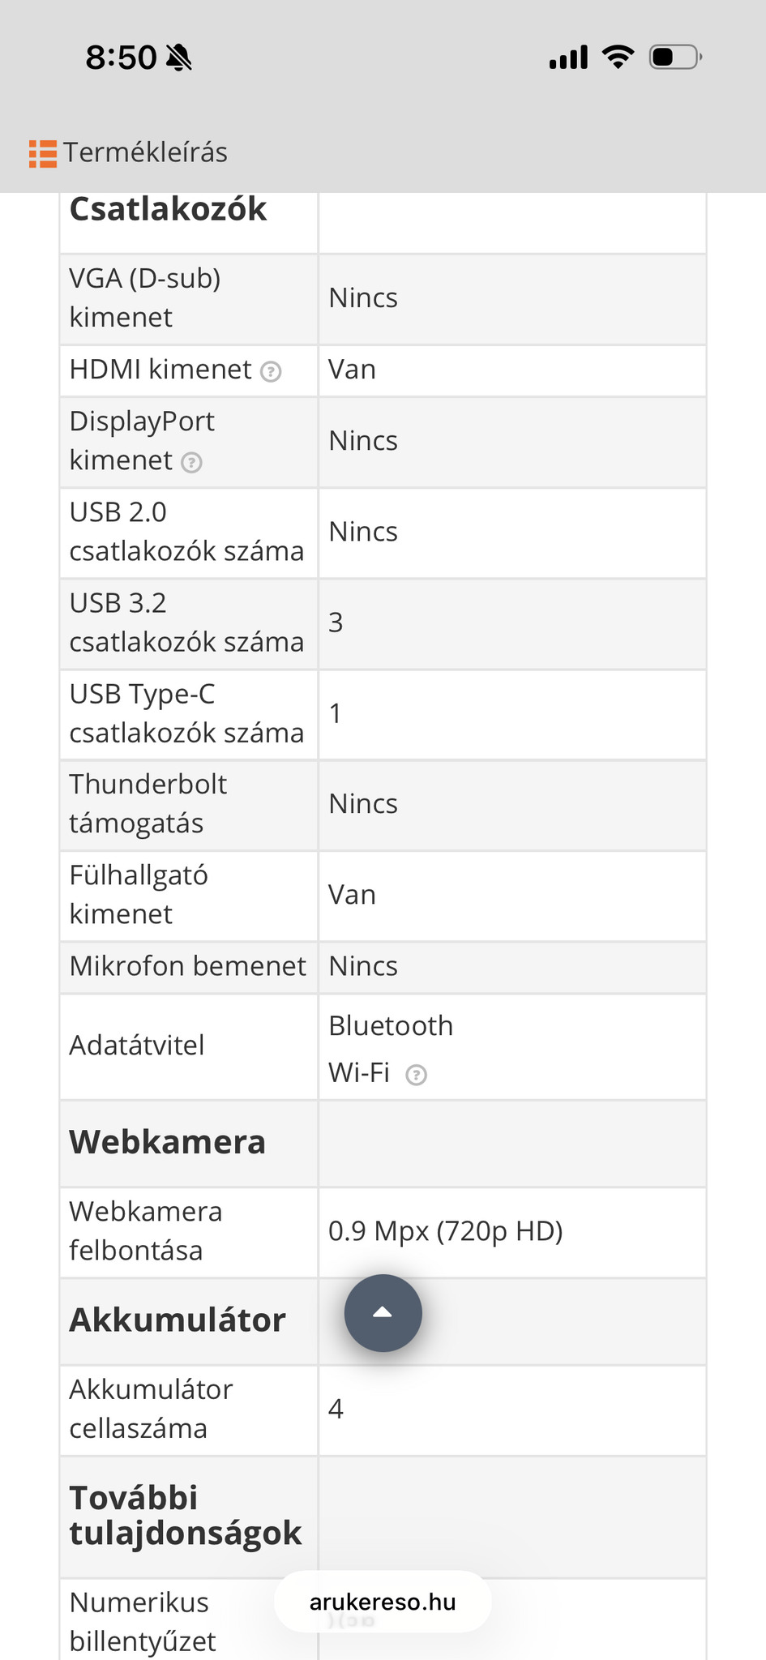Click the help icon beside DisplayPort kimenet
The image size is (766, 1660).
(x=191, y=462)
